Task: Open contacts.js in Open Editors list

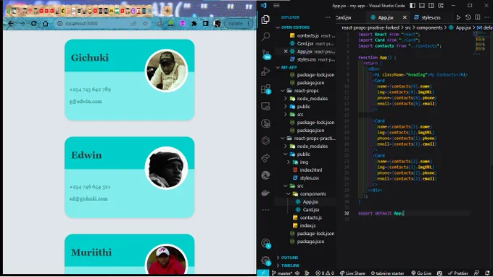Action: pyautogui.click(x=308, y=36)
